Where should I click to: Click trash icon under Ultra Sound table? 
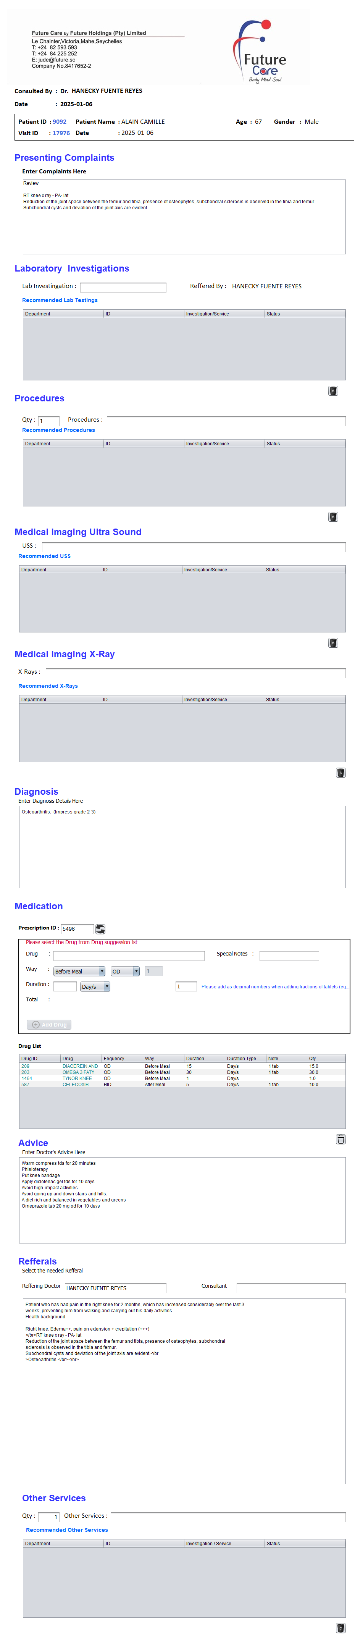332,642
